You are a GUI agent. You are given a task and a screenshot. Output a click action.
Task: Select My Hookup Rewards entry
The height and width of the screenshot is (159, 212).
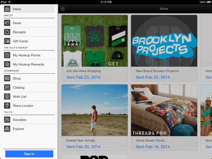pos(28,64)
